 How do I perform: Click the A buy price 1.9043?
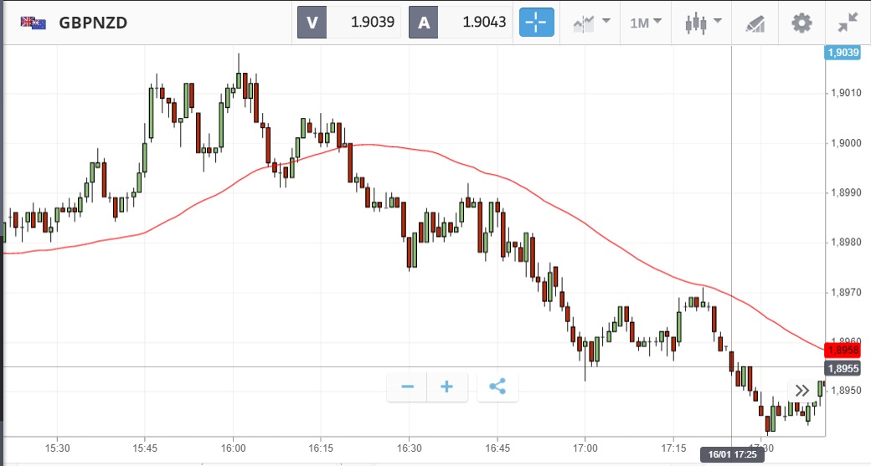tap(461, 23)
